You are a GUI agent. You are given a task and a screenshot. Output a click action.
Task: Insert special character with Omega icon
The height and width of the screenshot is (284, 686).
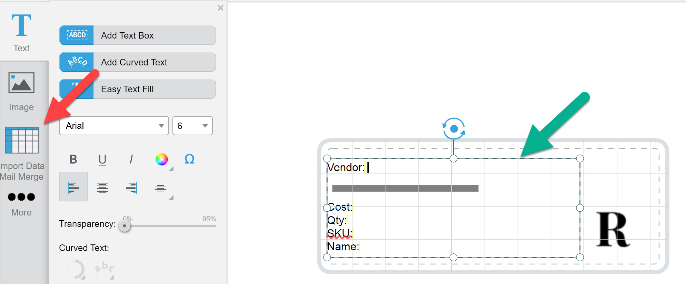(x=189, y=159)
